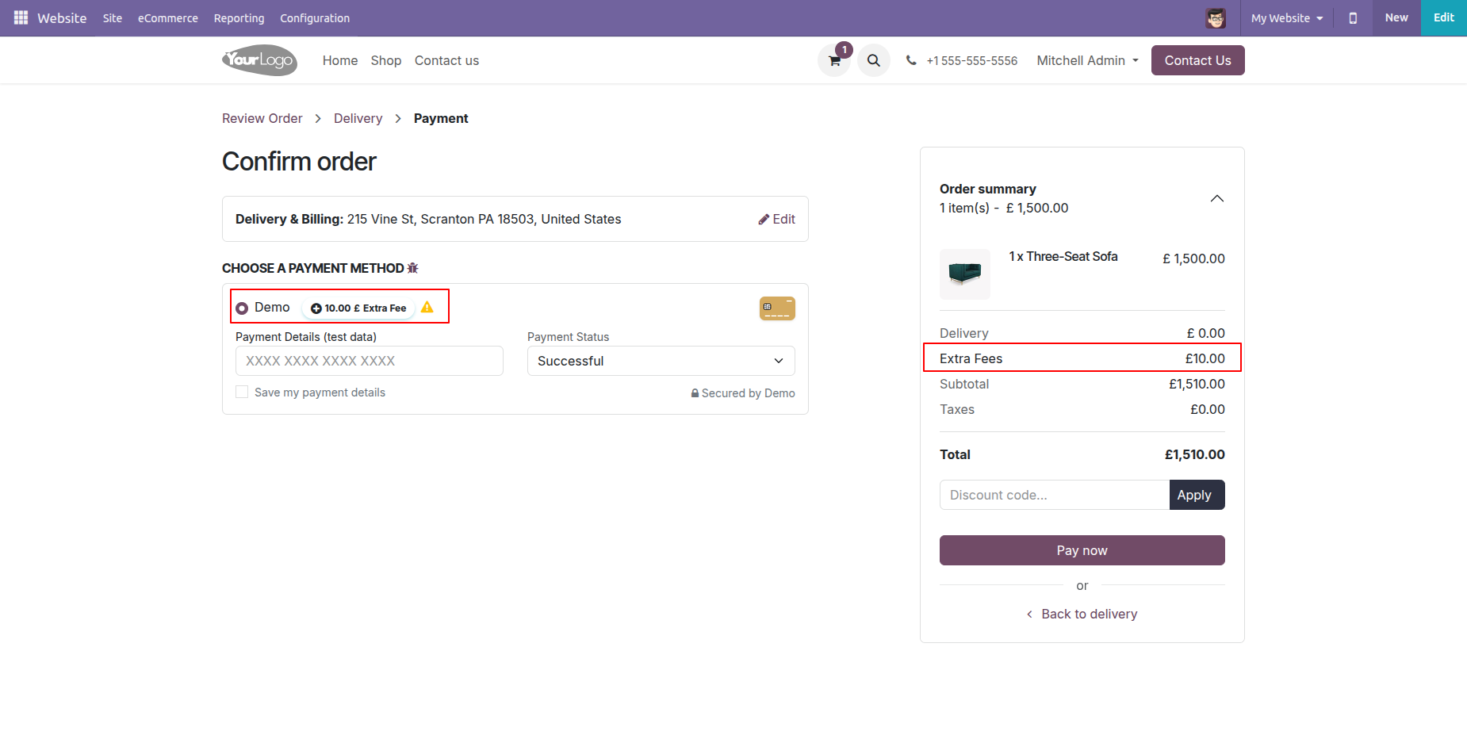Open the My Website switcher dropdown
Image resolution: width=1467 pixels, height=739 pixels.
pyautogui.click(x=1286, y=18)
